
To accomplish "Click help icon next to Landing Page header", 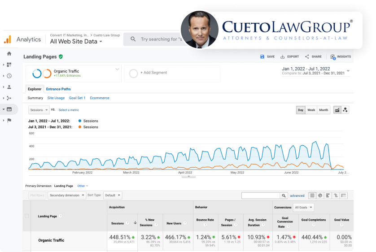I will coord(61,216).
